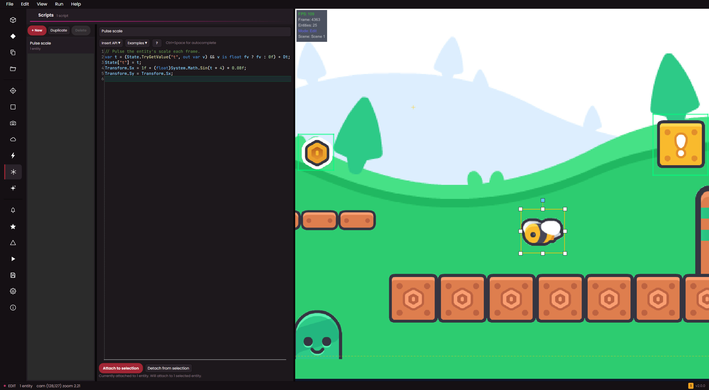Open the triangle sidebar icon
This screenshot has height=390, width=709.
pos(13,243)
